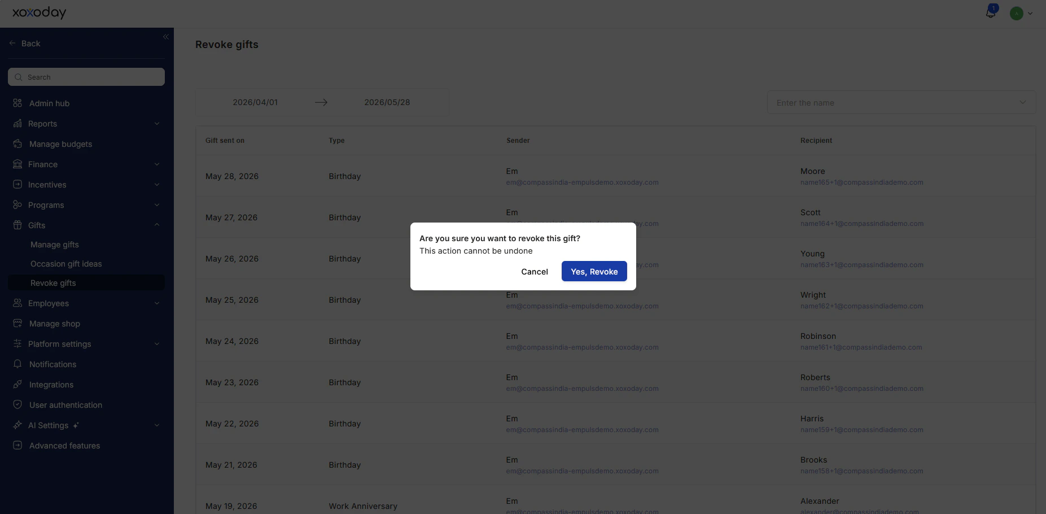Cancel the revoke dialog
The height and width of the screenshot is (514, 1046).
coord(535,272)
